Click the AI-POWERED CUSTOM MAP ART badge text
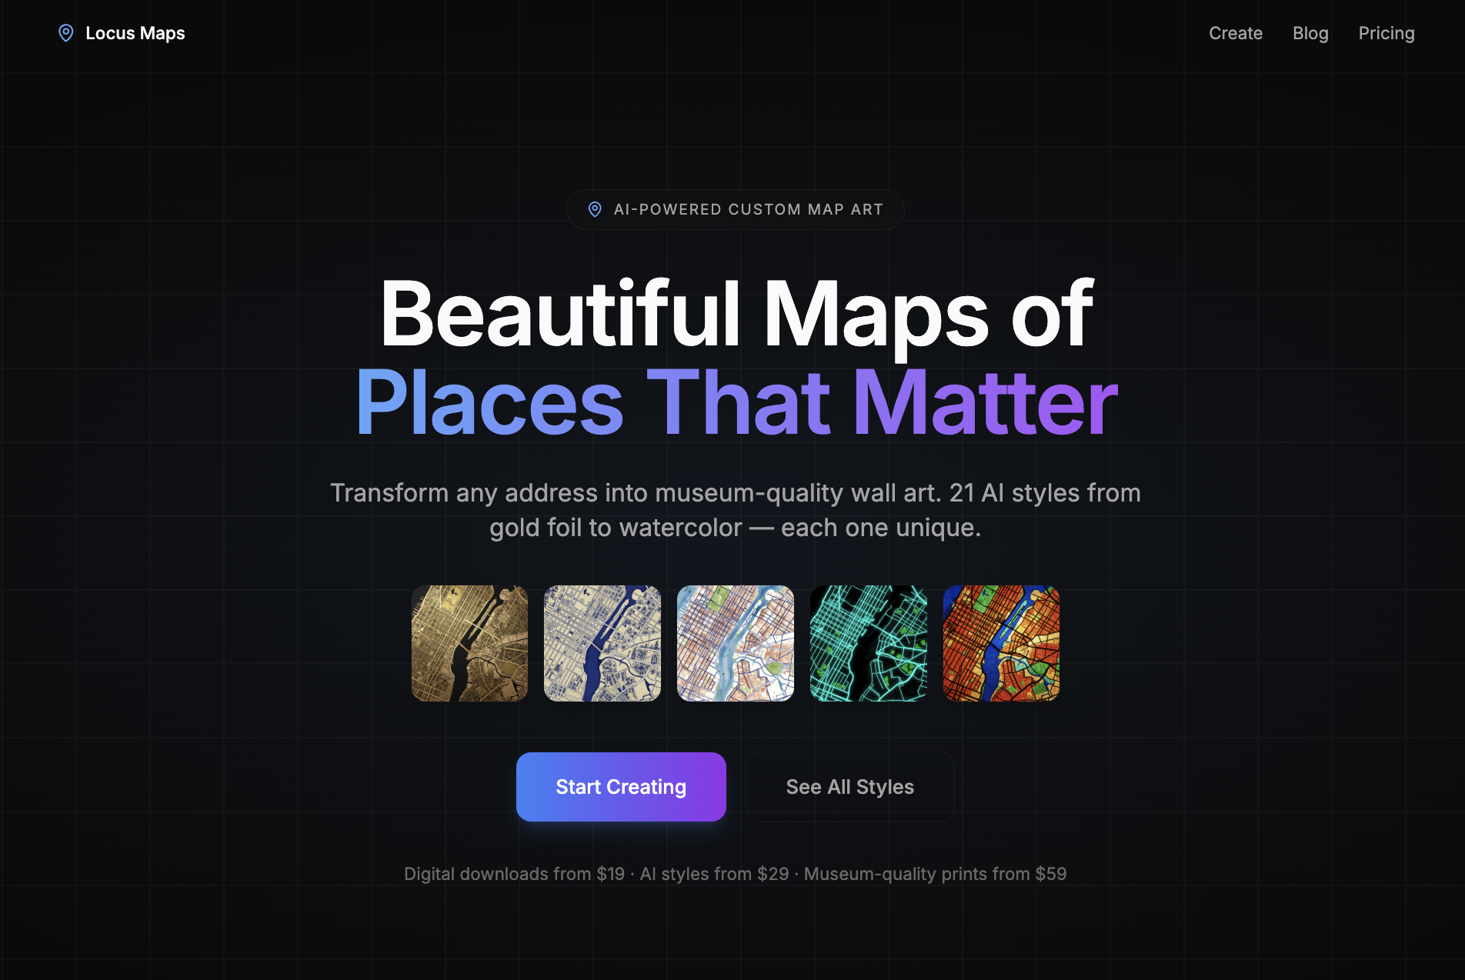The height and width of the screenshot is (980, 1465). 748,209
